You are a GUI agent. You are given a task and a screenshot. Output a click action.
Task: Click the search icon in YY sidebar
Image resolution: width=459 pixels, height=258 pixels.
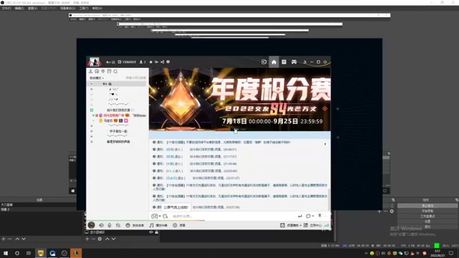coord(116,71)
